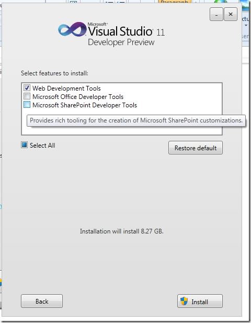251x323 pixels.
Task: Select 'Microsoft SharePoint Developer Tools' label
Action: [x=85, y=105]
